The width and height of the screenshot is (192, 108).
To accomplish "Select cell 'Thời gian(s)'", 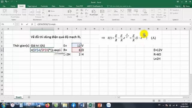I will pos(21,46).
